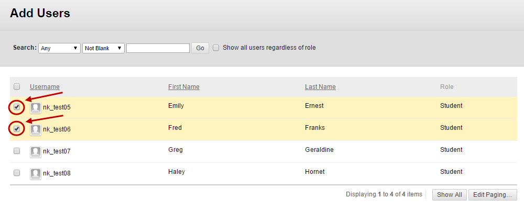
Task: Uncheck the checkbox for nk_test05
Action: (x=17, y=107)
